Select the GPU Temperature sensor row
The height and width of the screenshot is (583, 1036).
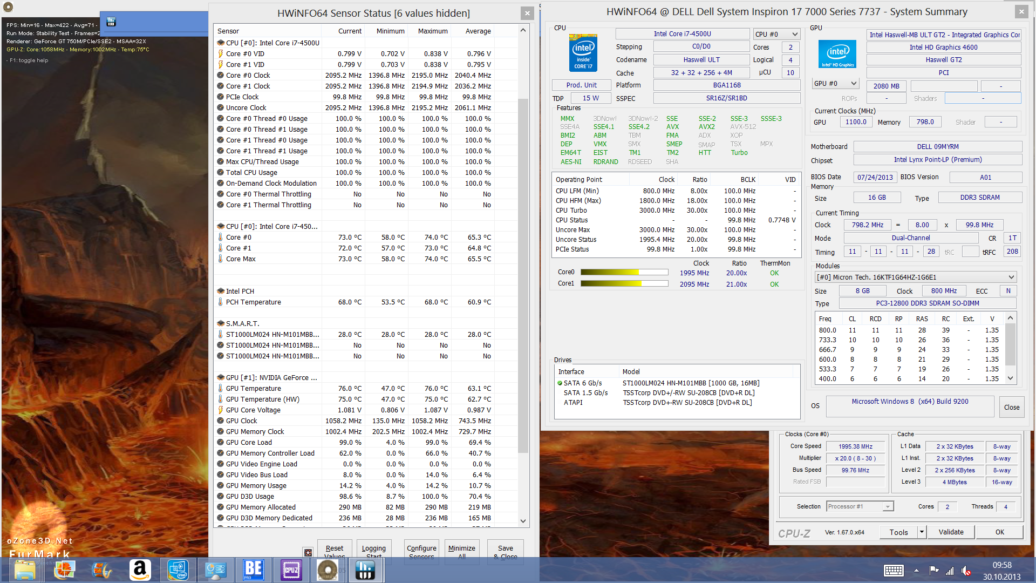(254, 389)
